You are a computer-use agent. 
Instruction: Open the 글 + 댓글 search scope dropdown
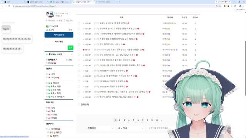click(x=131, y=128)
